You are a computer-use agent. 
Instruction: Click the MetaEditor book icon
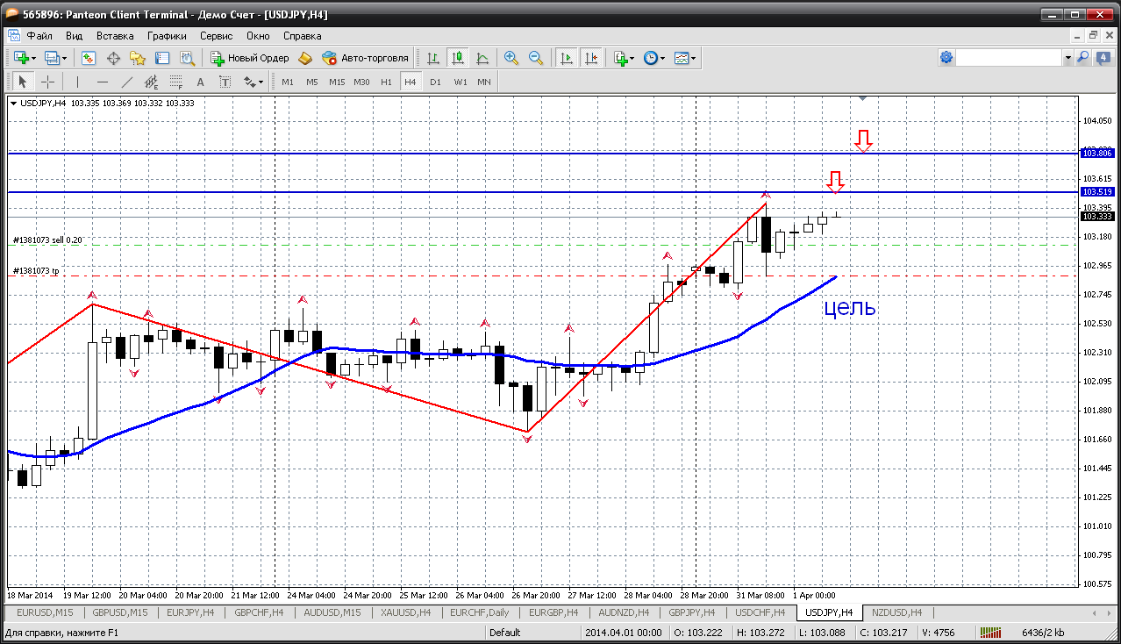coord(305,58)
